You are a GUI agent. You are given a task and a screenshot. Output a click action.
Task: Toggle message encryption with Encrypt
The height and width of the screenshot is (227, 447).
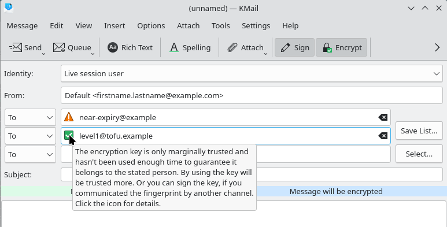pyautogui.click(x=342, y=47)
